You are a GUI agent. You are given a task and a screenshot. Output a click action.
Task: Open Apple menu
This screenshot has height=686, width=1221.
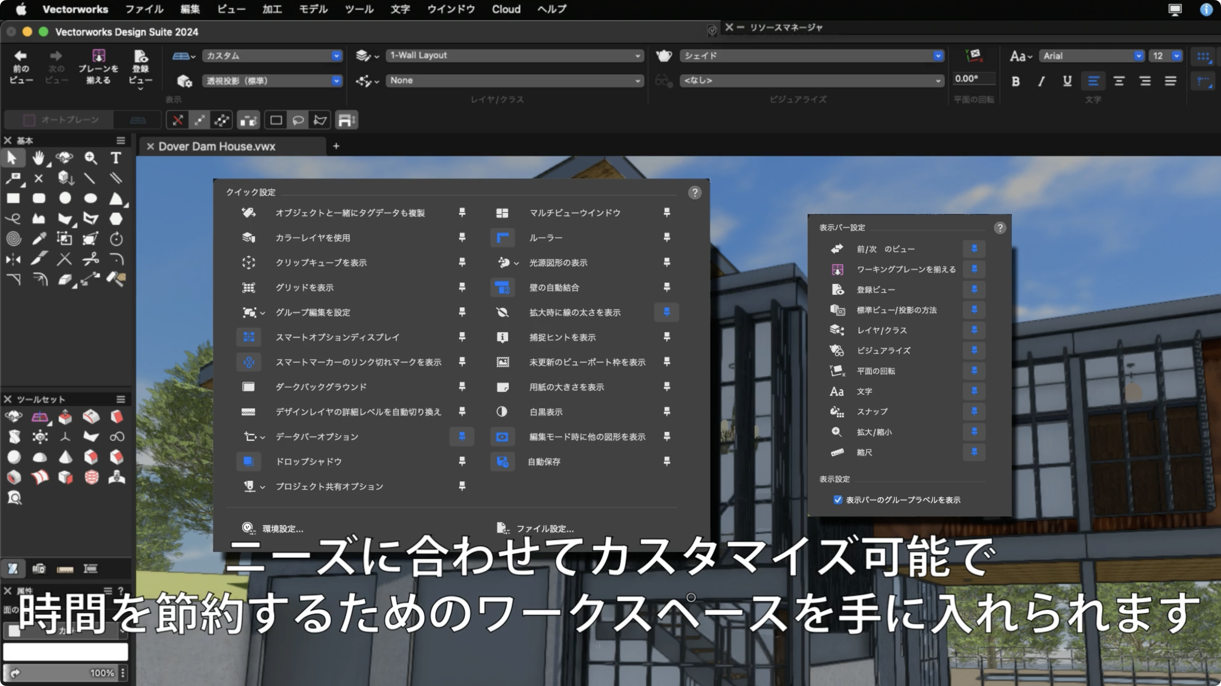[21, 9]
